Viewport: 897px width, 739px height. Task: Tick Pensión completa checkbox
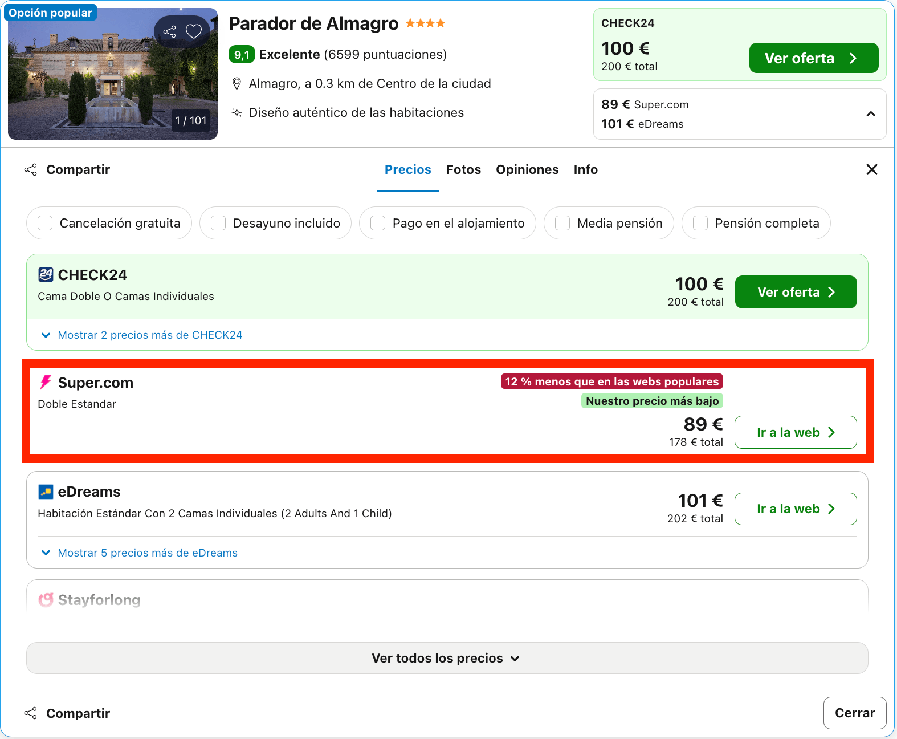(x=700, y=223)
